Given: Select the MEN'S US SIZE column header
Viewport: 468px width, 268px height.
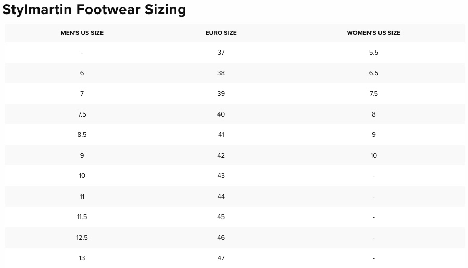Looking at the screenshot, I should coord(82,33).
